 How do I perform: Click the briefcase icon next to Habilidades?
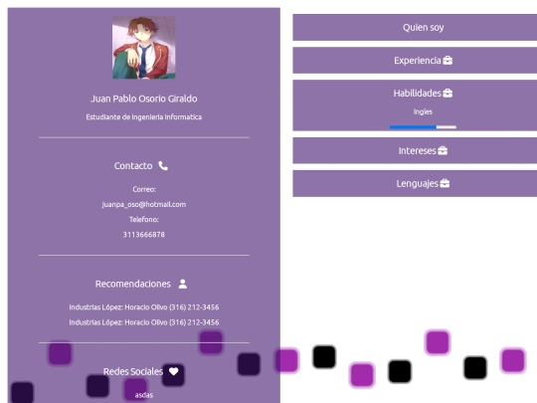pos(447,93)
